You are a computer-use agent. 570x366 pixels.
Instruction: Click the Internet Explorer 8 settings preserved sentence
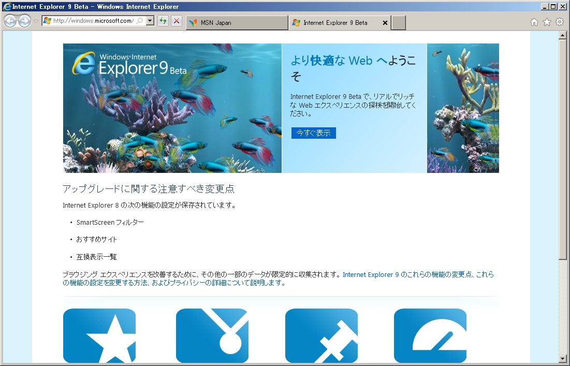click(150, 206)
